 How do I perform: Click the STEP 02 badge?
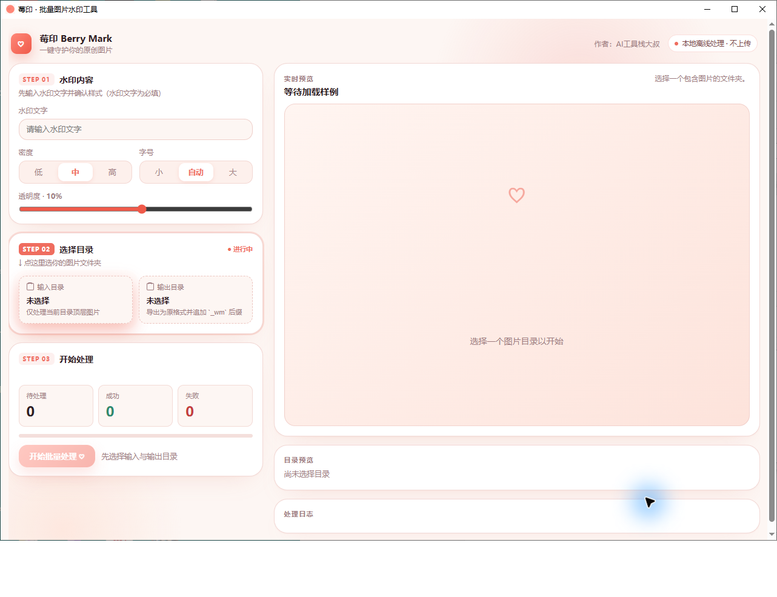pyautogui.click(x=36, y=249)
